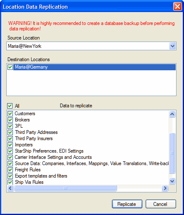The height and width of the screenshot is (215, 184).
Task: Click the Cancel button
Action: click(161, 204)
